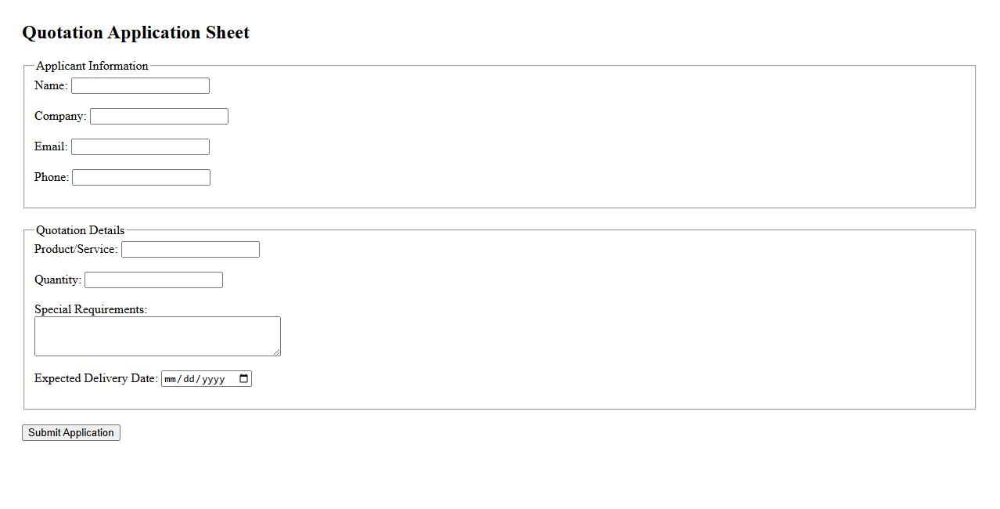The height and width of the screenshot is (509, 1000).
Task: Click the Product/Service text box
Action: pyautogui.click(x=190, y=250)
